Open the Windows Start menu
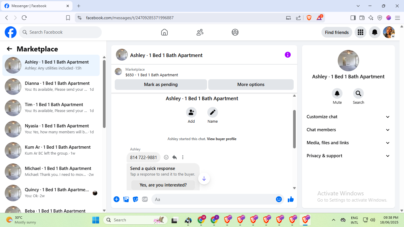404x227 pixels. click(x=96, y=220)
